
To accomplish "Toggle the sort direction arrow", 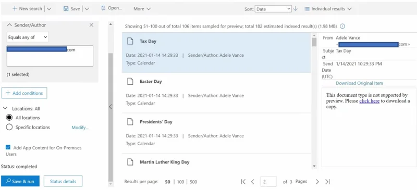I will [x=295, y=9].
